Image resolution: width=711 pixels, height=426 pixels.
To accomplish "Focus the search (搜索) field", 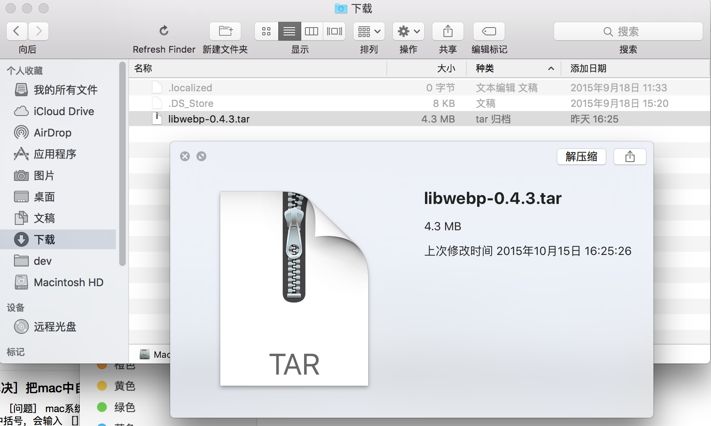I will pyautogui.click(x=628, y=31).
